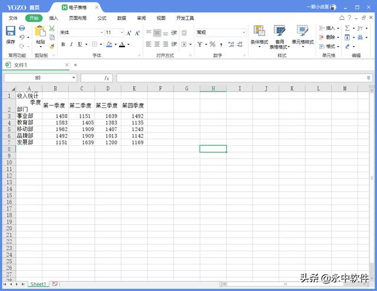
Task: Switch to the 插入 (Insert) ribbon tab
Action: point(54,18)
